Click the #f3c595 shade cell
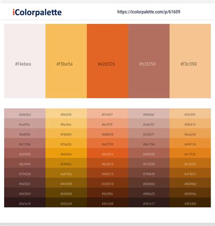This screenshot has width=215, height=226. click(x=190, y=113)
